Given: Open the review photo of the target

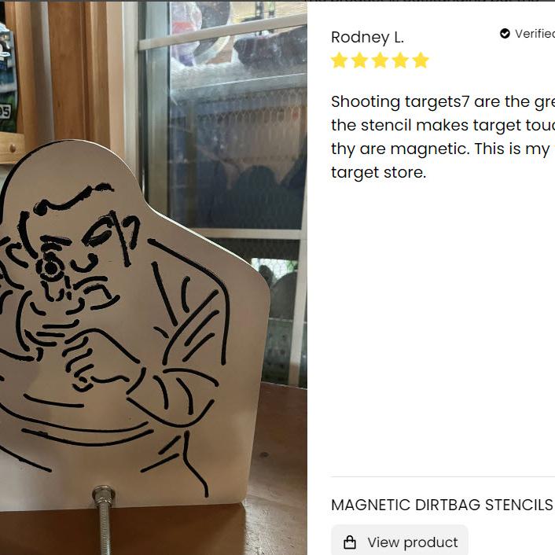Looking at the screenshot, I should [153, 277].
